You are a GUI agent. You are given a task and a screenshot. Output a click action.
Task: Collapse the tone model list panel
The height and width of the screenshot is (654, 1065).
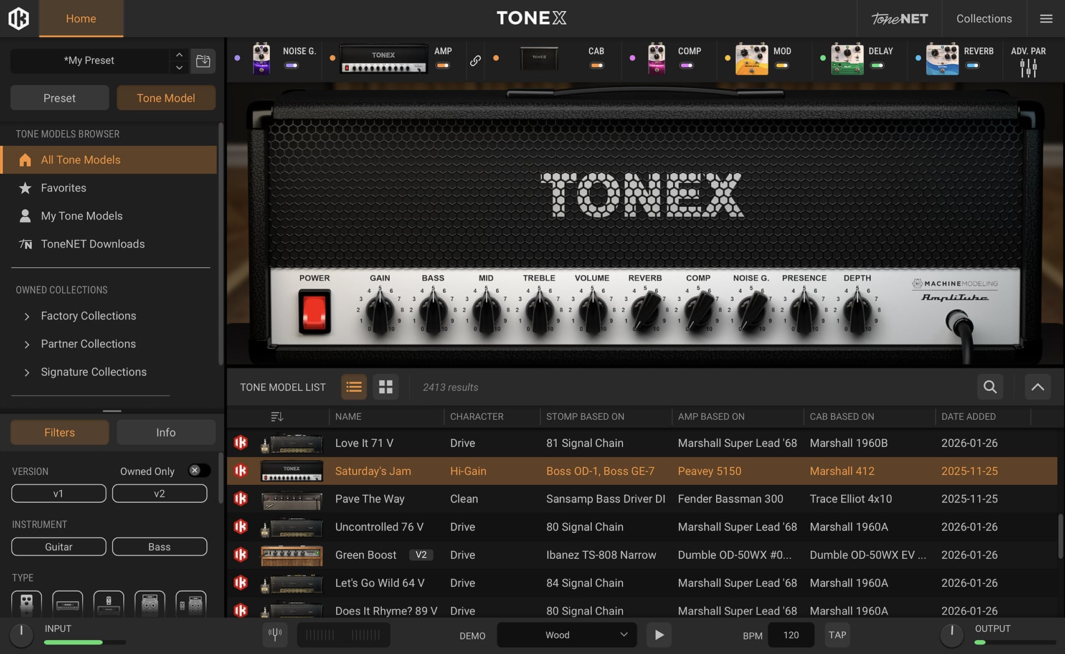click(x=1037, y=387)
